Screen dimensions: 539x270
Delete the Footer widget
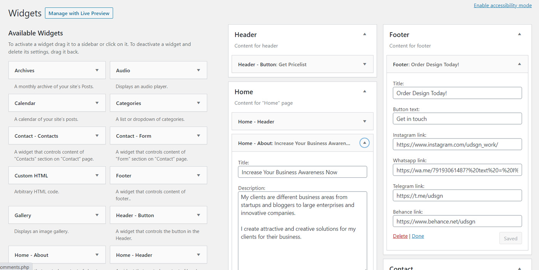pos(400,236)
